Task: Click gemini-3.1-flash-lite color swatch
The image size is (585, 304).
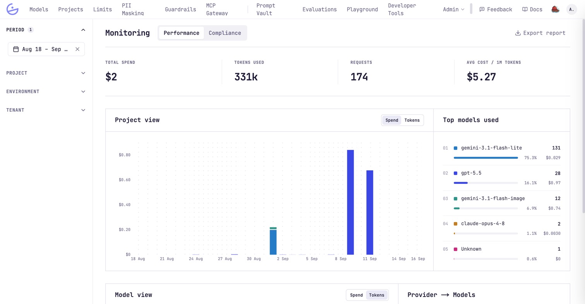Action: (455, 148)
